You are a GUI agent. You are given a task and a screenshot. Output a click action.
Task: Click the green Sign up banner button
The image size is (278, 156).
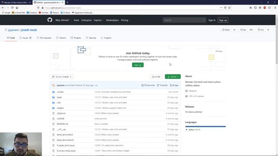tap(138, 65)
